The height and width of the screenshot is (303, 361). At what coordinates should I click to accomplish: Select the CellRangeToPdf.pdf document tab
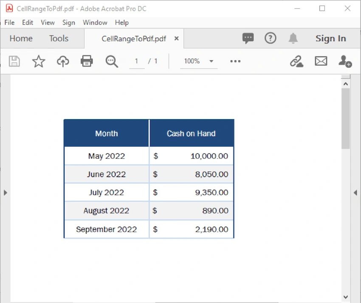tap(134, 39)
